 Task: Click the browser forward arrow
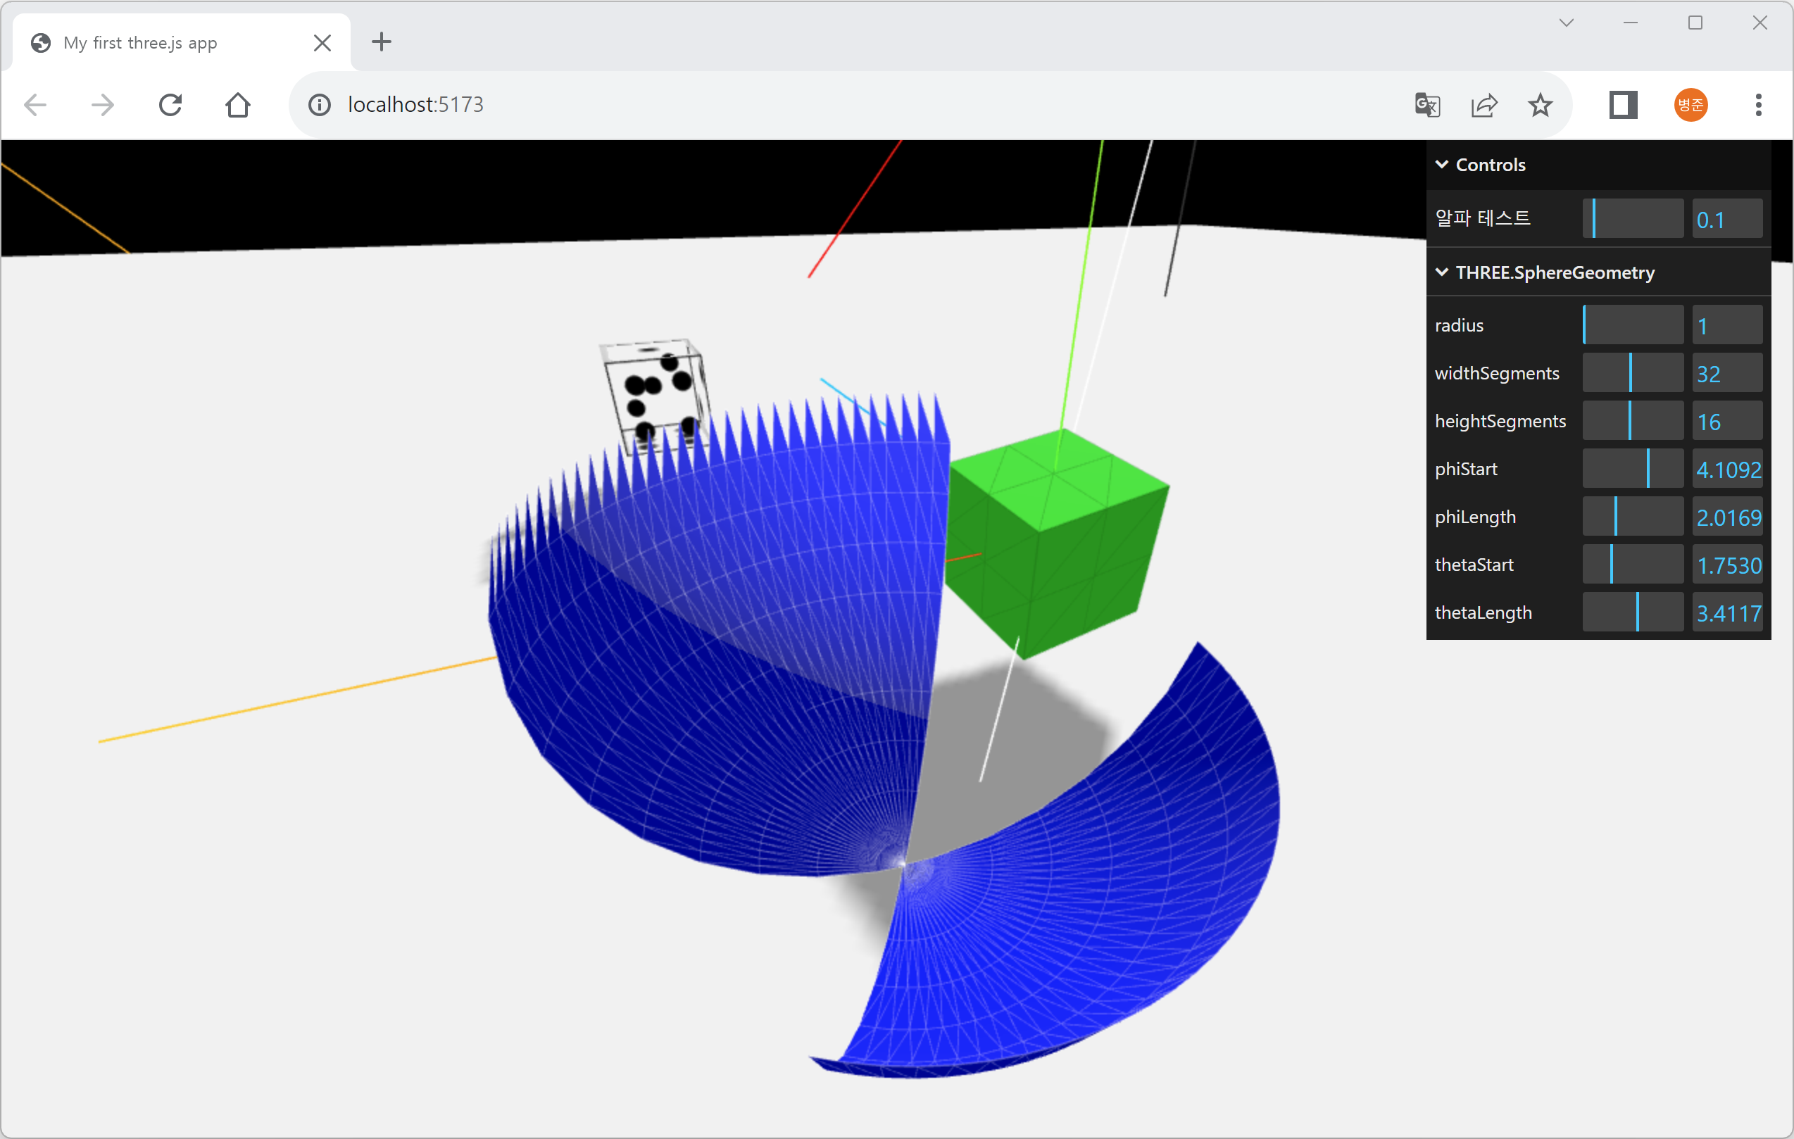(102, 105)
